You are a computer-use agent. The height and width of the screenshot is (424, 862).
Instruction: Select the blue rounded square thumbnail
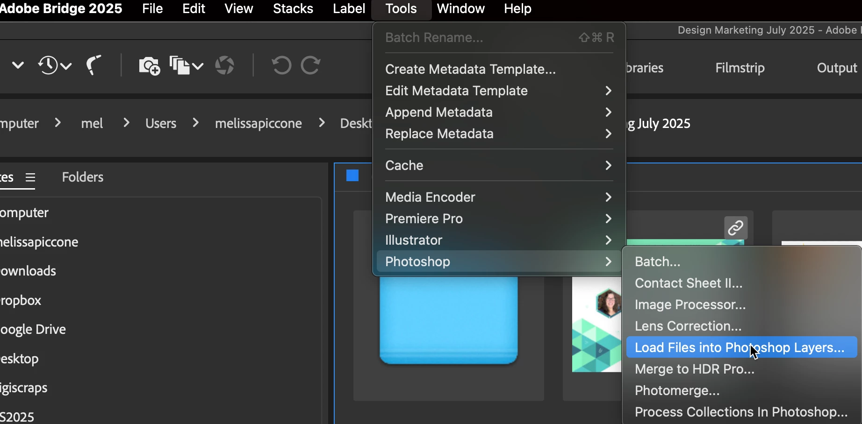tap(449, 320)
